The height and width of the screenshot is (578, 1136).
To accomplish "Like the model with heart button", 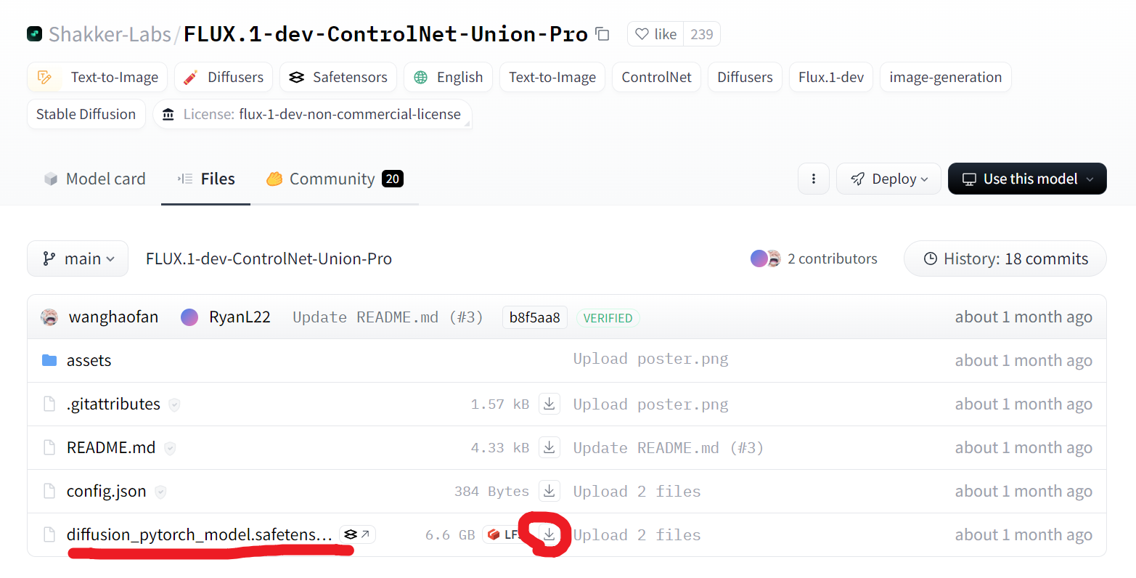I will click(655, 34).
